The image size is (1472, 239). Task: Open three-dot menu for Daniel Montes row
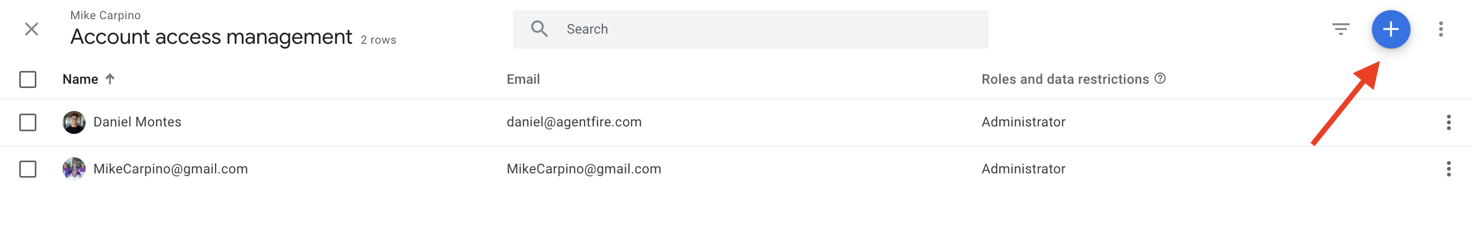pyautogui.click(x=1448, y=122)
